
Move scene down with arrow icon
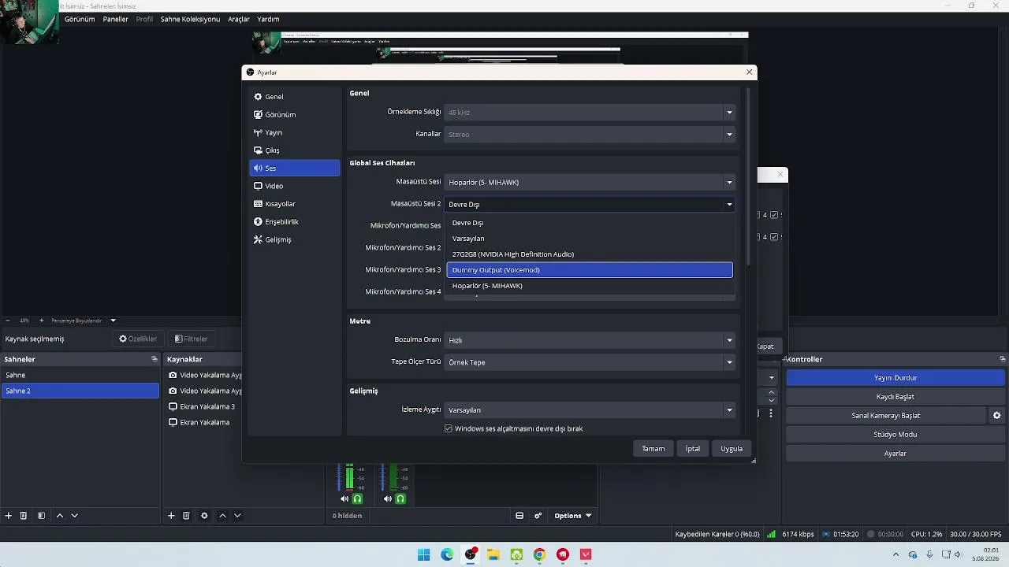[75, 516]
